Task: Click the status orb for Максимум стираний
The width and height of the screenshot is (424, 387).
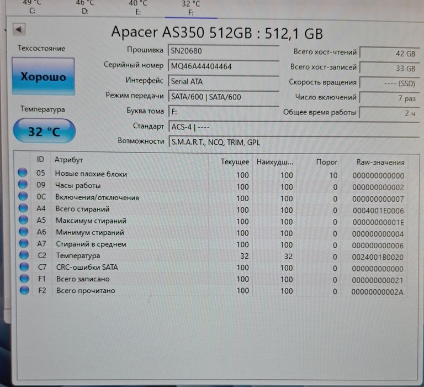Action: [24, 219]
